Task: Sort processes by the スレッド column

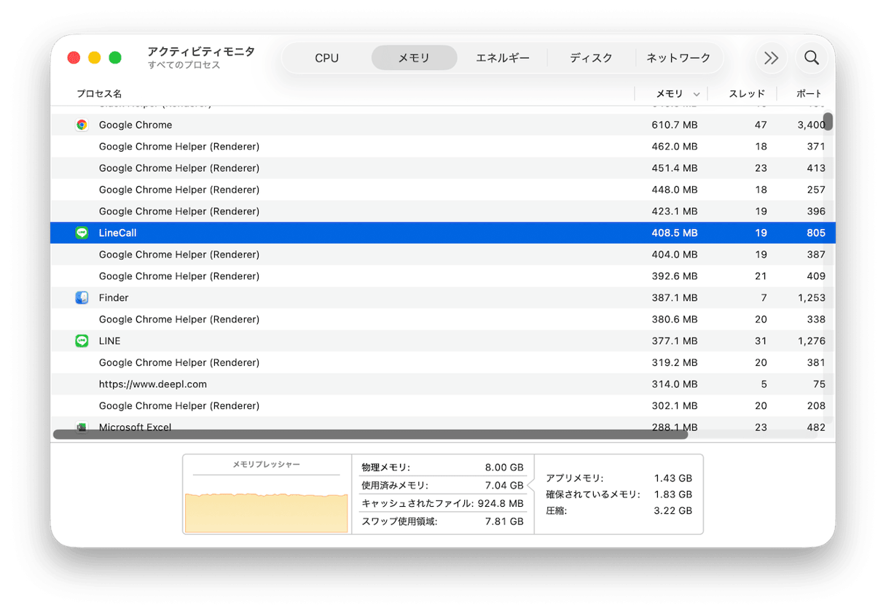Action: click(x=749, y=93)
